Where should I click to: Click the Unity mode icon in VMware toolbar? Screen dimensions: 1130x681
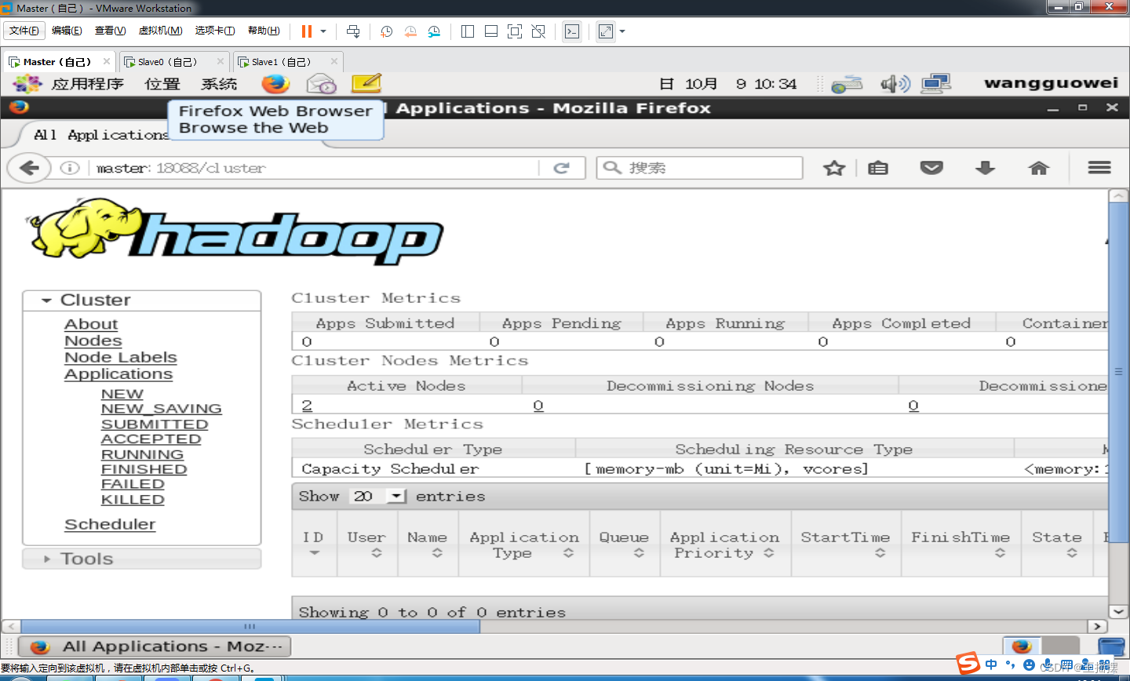tap(538, 31)
